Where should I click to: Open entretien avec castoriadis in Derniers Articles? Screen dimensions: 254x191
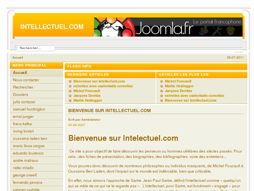point(103,86)
